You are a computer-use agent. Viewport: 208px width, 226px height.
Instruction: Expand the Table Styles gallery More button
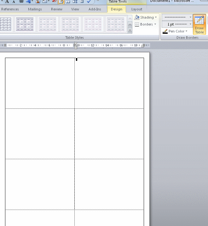pos(130,31)
